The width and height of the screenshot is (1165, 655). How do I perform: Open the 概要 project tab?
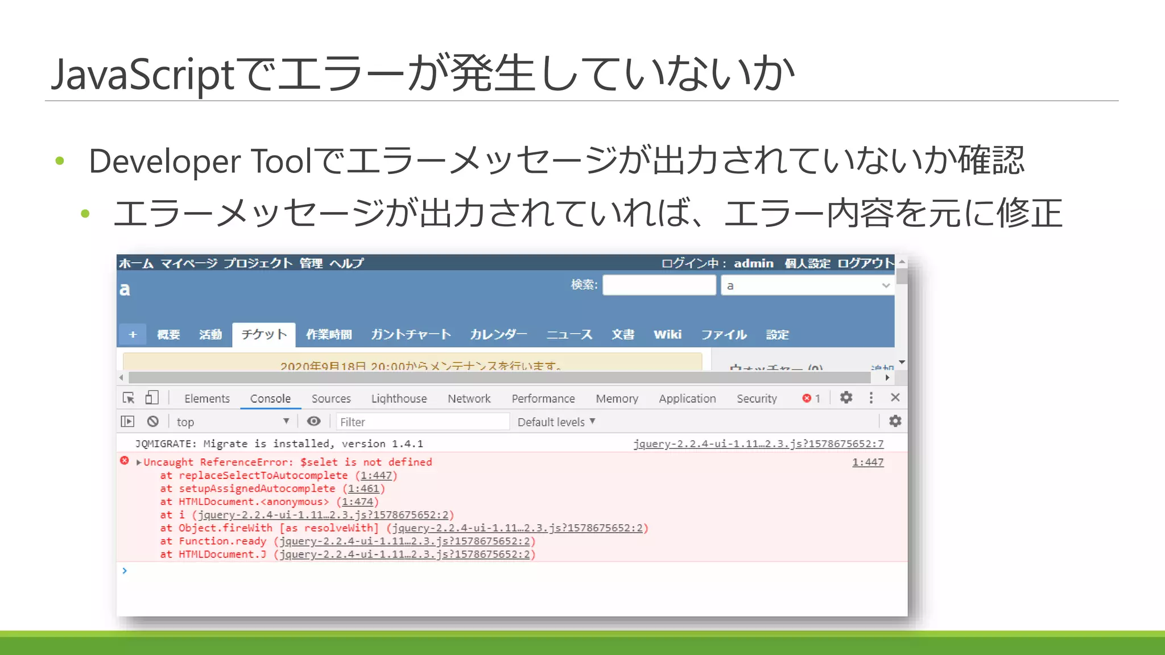click(168, 334)
